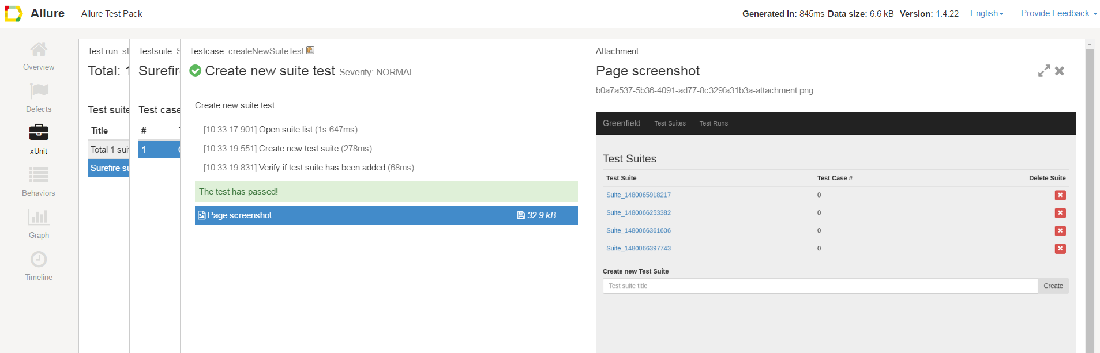Open the Timeline clock icon
The height and width of the screenshot is (353, 1100).
pos(39,259)
